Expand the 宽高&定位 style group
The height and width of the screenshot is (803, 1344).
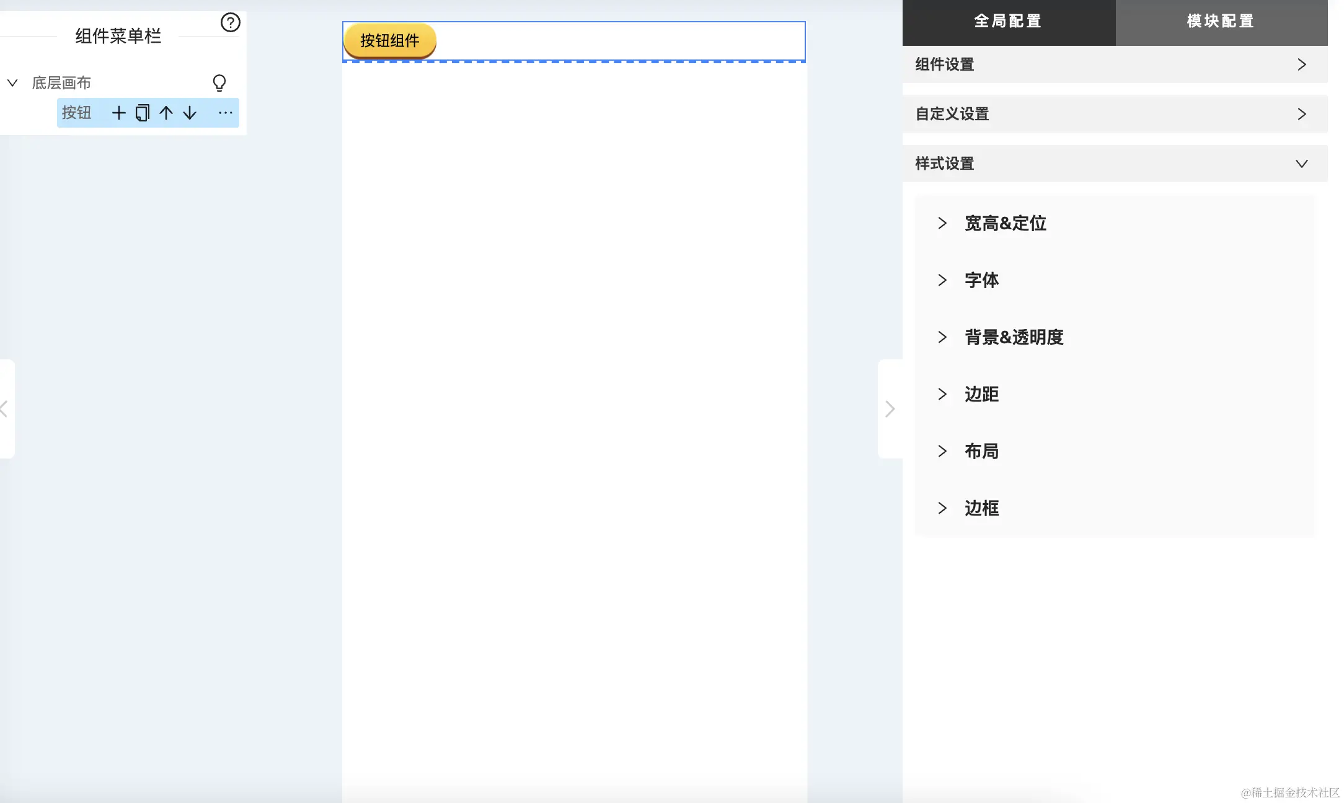[x=1004, y=223]
